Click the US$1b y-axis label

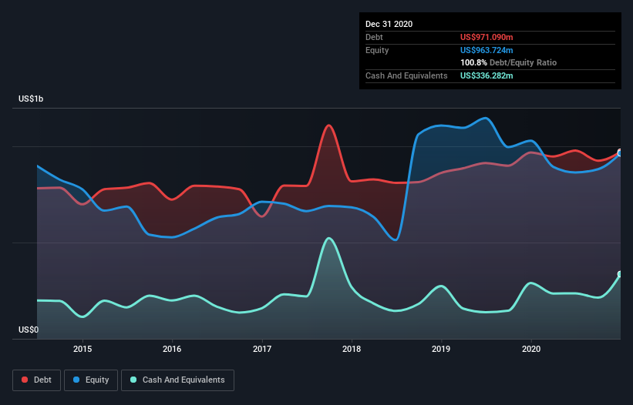31,99
